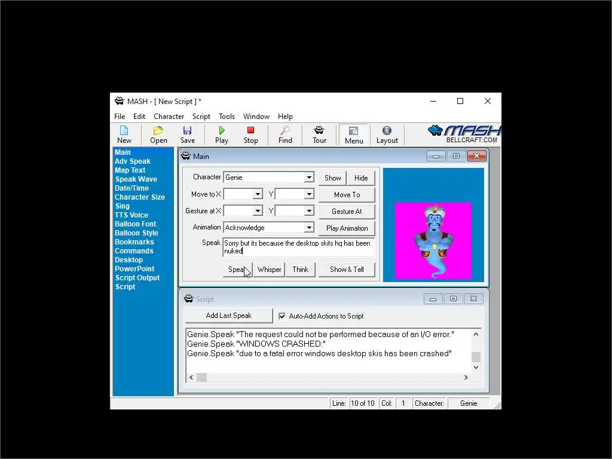
Task: Click the Move To button
Action: 347,195
